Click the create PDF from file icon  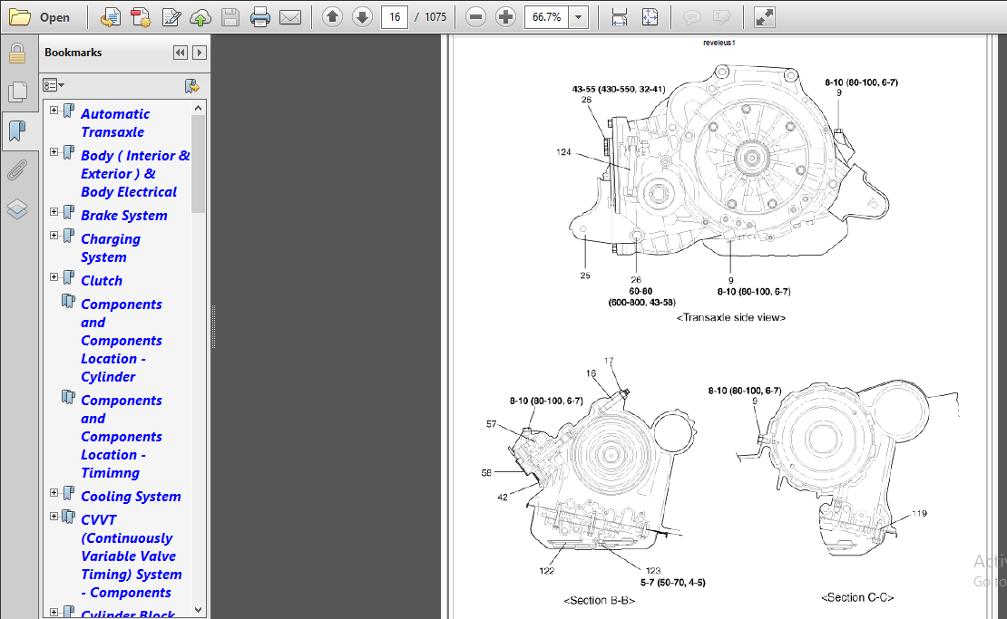pyautogui.click(x=111, y=17)
